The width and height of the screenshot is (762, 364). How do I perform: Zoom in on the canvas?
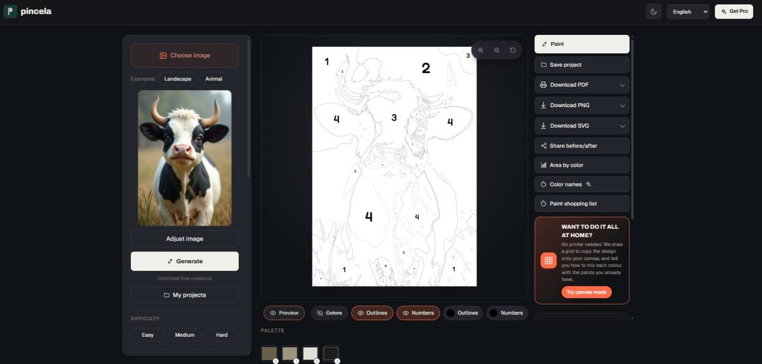[481, 50]
